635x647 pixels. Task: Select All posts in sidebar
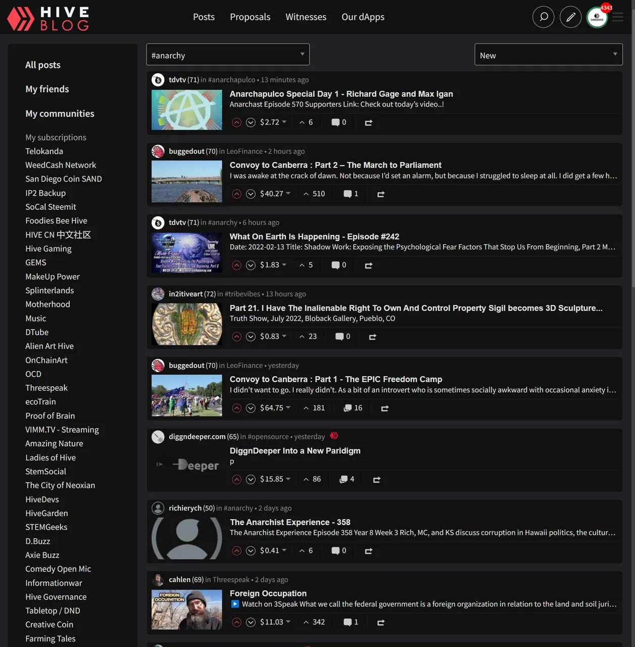[43, 65]
